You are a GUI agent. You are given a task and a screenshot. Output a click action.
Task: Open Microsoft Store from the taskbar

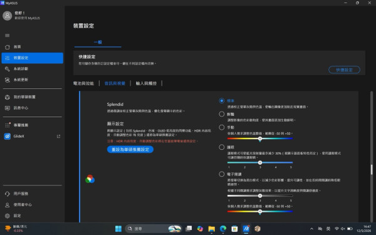pyautogui.click(x=234, y=229)
